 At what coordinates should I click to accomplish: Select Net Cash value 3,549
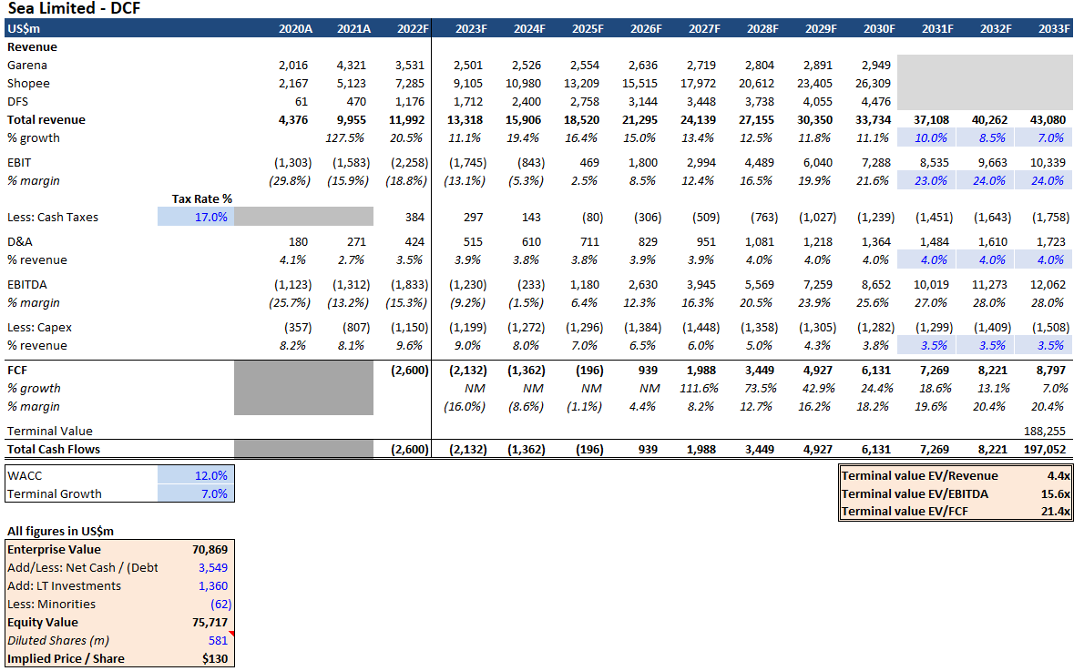click(213, 567)
